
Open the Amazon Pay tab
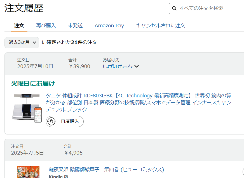coord(109,26)
